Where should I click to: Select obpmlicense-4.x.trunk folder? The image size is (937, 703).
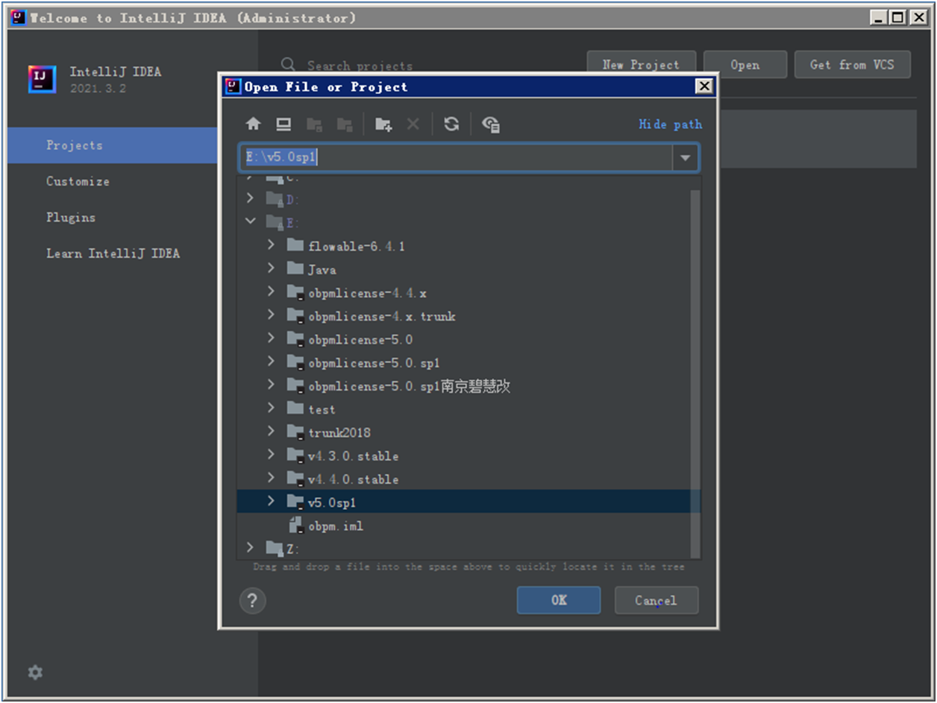click(381, 316)
